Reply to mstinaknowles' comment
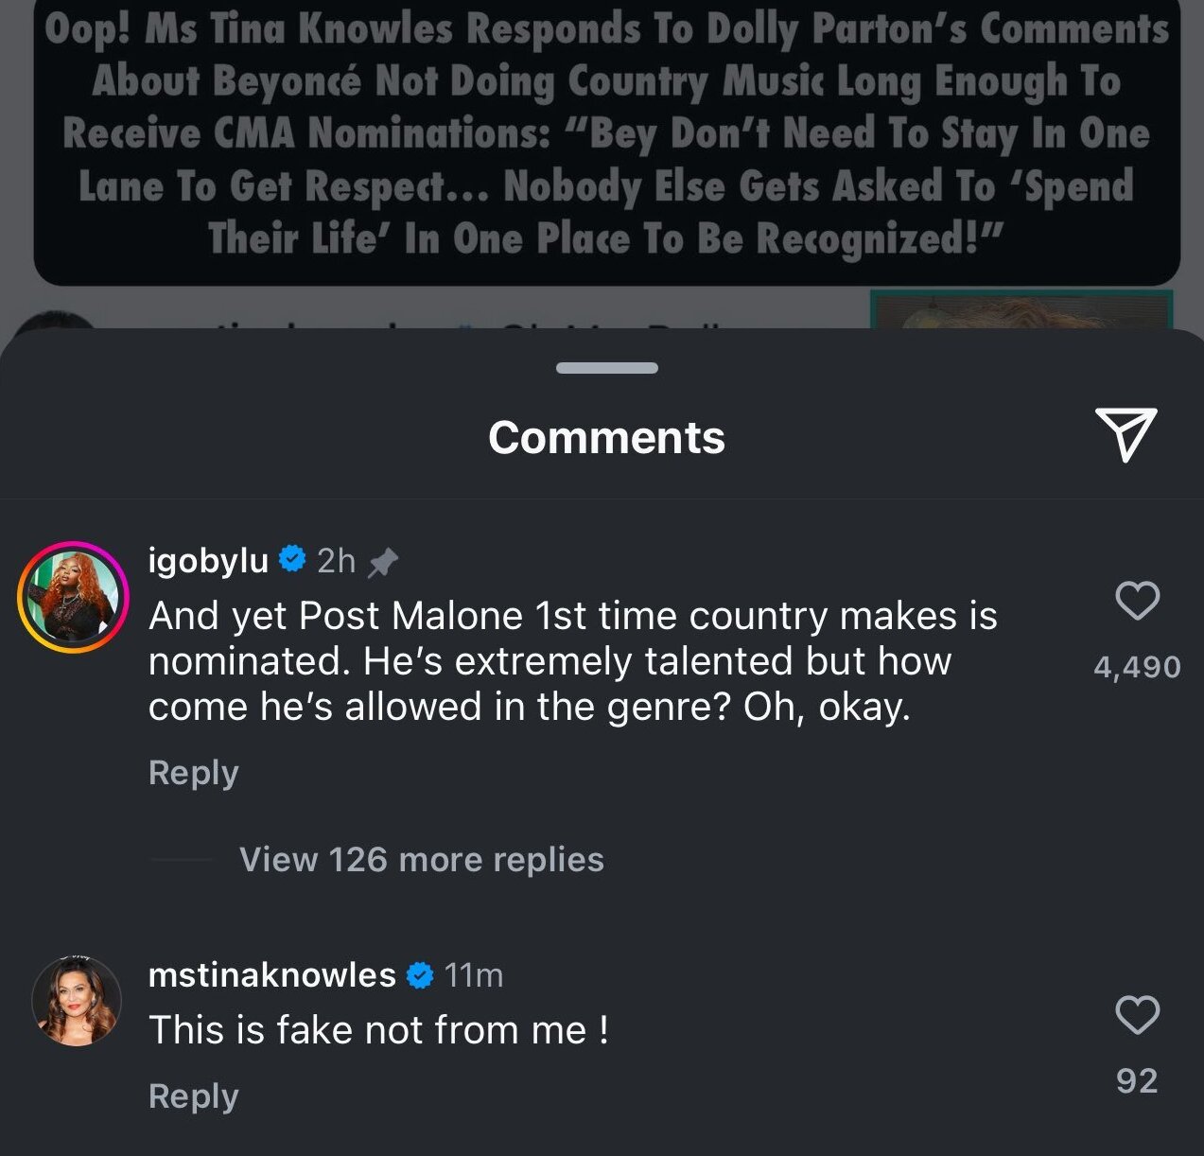Image resolution: width=1204 pixels, height=1156 pixels. 194,1096
